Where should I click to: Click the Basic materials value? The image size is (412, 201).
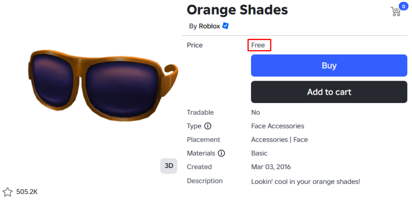tap(259, 153)
